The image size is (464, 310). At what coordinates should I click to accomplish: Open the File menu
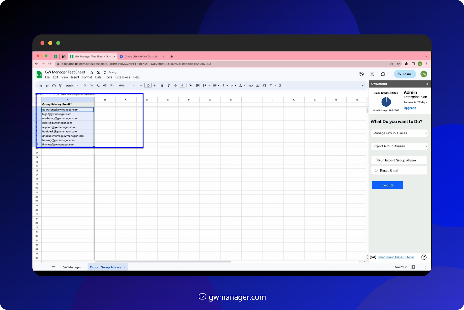tap(47, 77)
